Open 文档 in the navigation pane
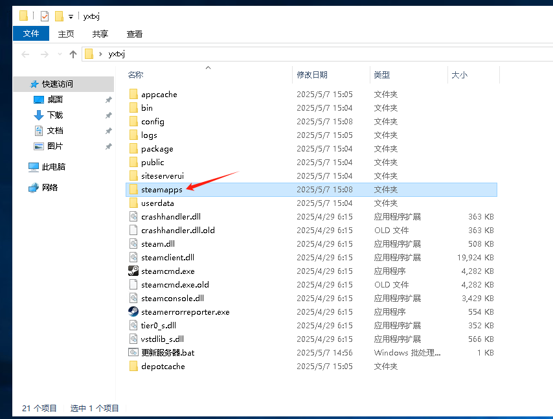 55,131
